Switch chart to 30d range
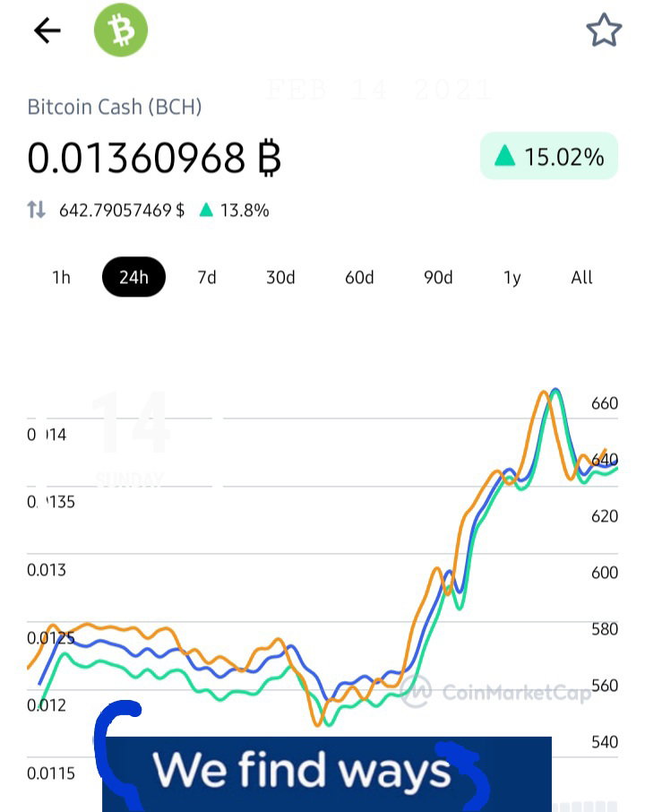645x812 pixels. point(280,278)
